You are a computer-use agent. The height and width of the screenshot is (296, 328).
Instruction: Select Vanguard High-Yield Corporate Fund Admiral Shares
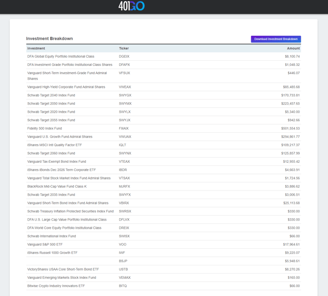66,87
